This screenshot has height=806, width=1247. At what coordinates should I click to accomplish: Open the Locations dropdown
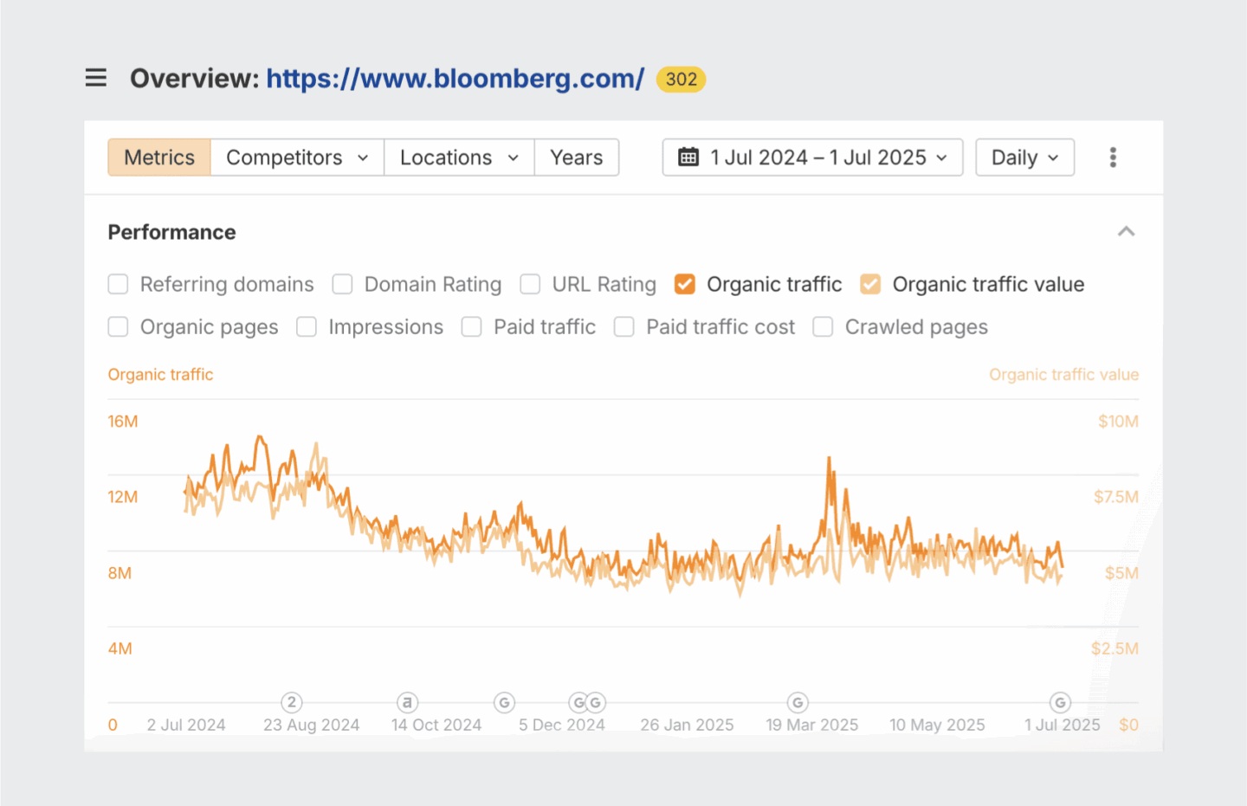tap(459, 158)
